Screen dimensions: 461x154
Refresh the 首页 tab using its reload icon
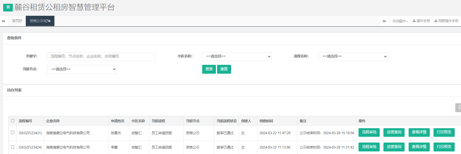click(20, 21)
